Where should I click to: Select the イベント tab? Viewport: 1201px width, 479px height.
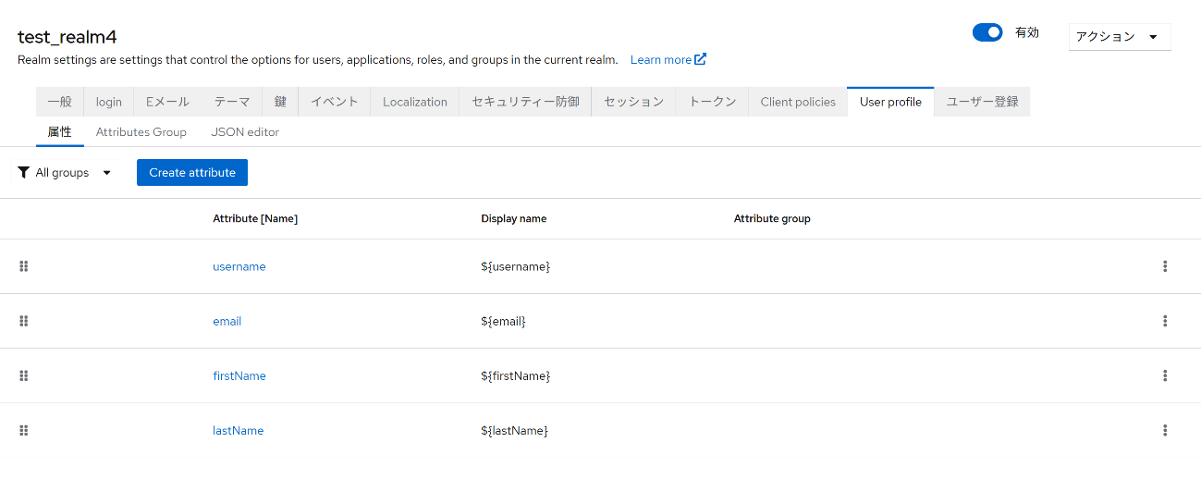point(334,102)
